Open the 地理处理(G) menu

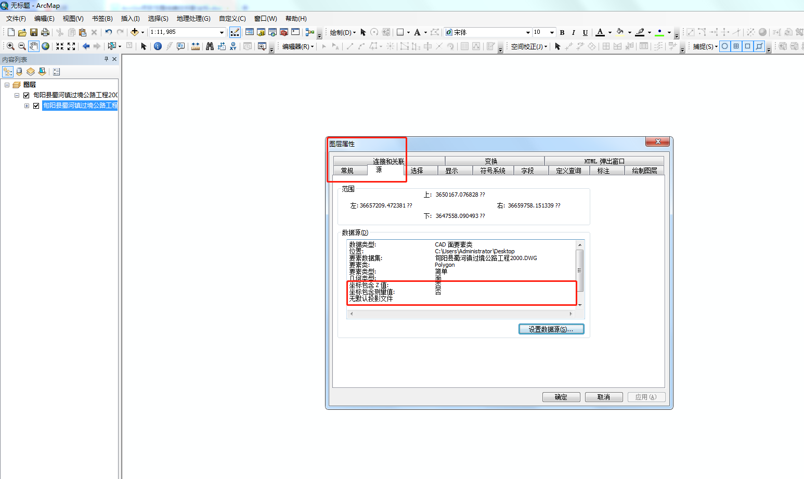pyautogui.click(x=193, y=19)
